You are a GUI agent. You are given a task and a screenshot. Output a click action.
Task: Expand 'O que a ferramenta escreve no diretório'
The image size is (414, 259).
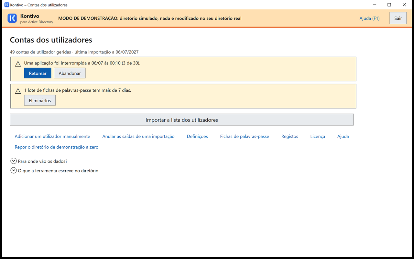14,170
